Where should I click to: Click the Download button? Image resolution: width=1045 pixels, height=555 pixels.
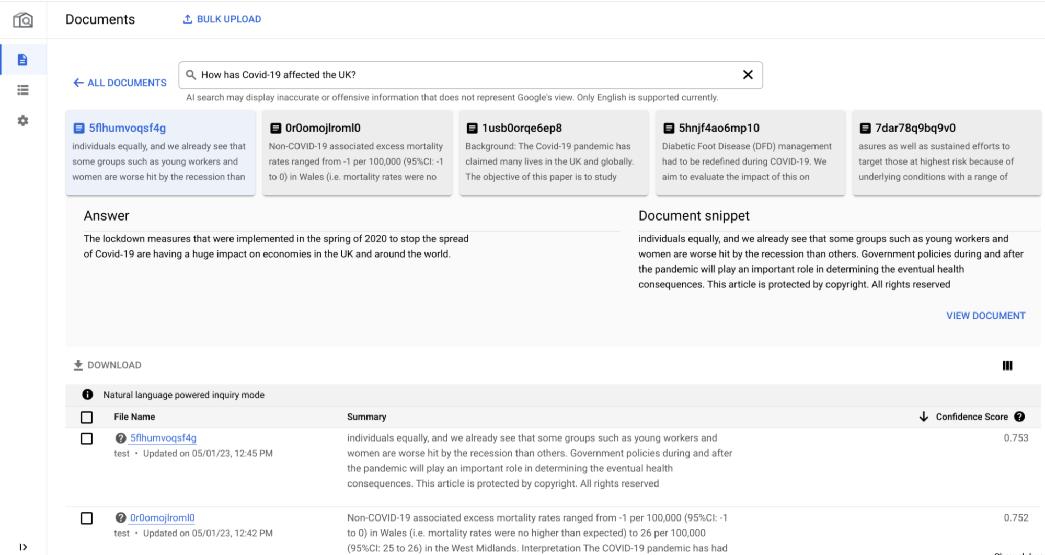point(108,365)
